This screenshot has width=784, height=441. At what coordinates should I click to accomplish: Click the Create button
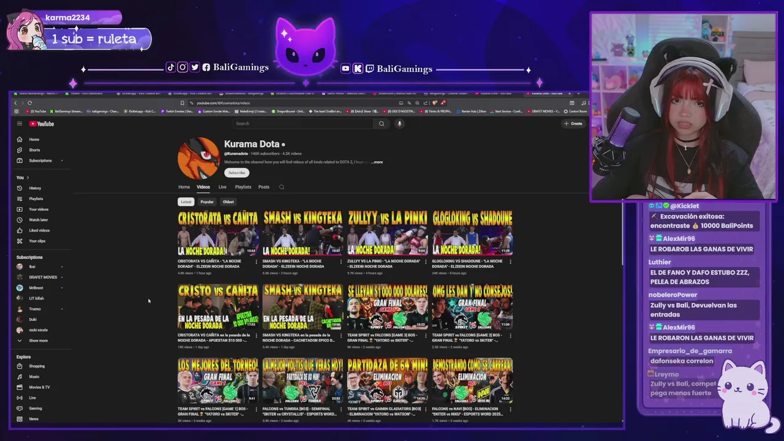[x=573, y=124]
